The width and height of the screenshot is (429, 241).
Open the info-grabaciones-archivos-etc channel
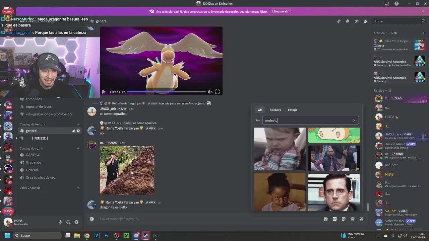tap(49, 114)
